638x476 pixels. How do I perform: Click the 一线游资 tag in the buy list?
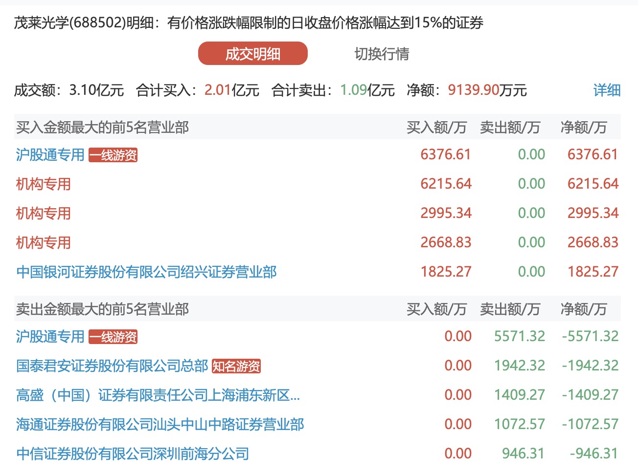[113, 155]
